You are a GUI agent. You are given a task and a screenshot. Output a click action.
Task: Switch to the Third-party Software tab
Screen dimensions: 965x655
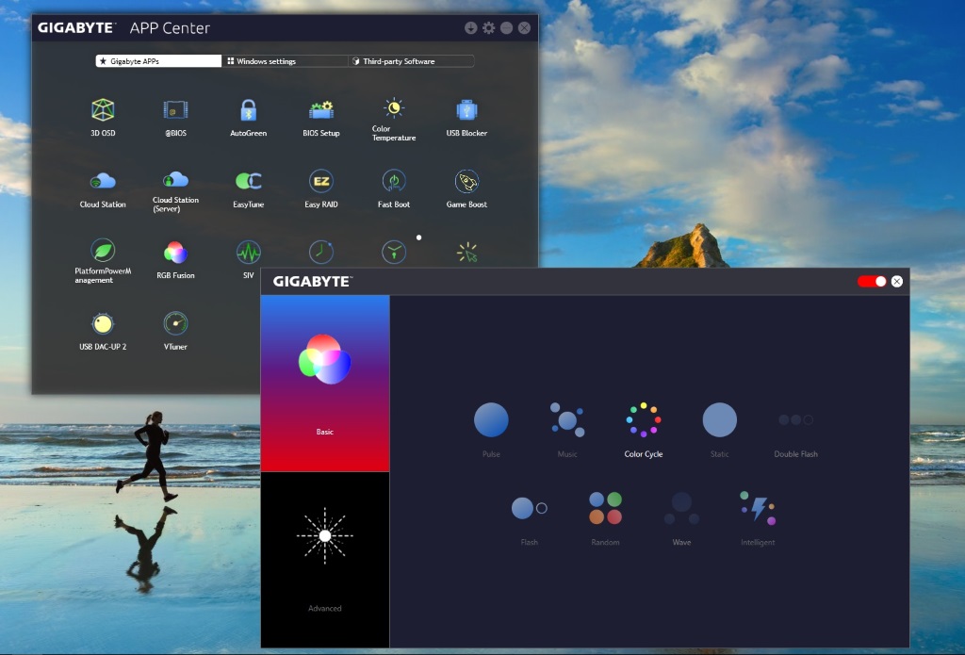click(x=411, y=61)
